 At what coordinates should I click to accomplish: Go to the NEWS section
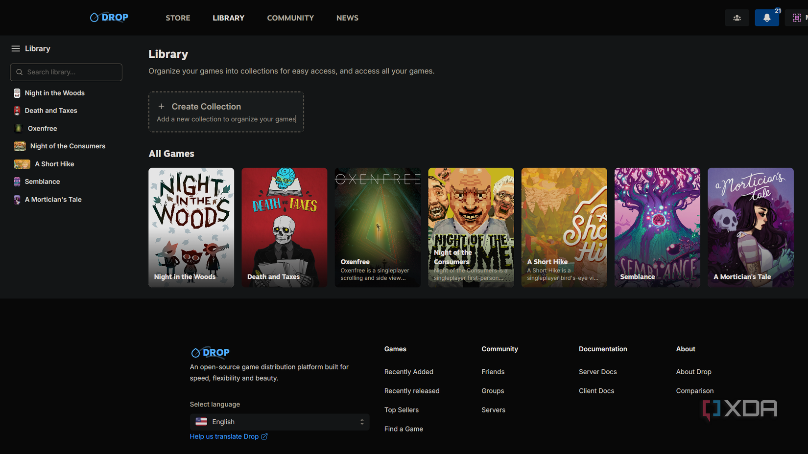(x=347, y=18)
